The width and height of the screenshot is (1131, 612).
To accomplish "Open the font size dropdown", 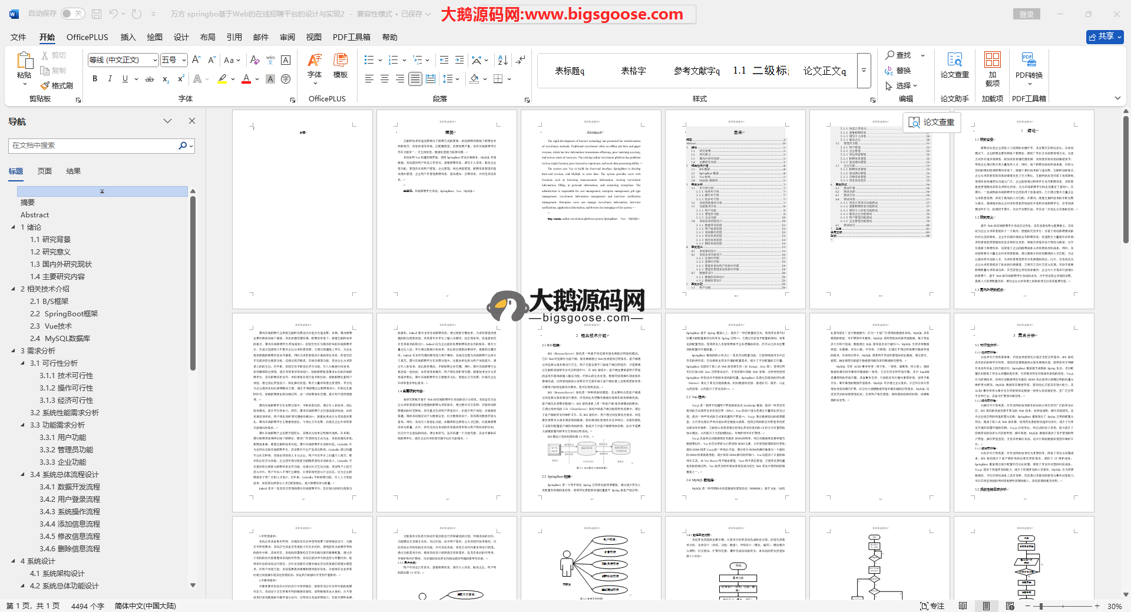I will [184, 60].
